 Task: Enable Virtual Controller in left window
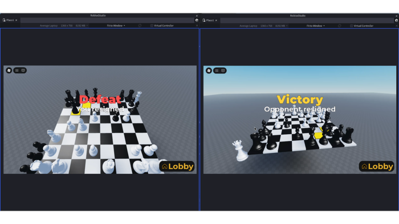coord(152,26)
